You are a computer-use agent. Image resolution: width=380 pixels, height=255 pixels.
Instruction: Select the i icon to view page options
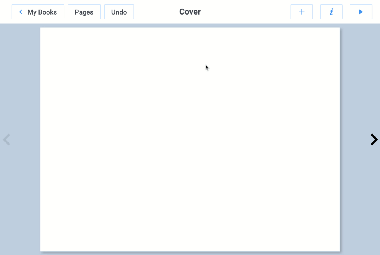[331, 12]
